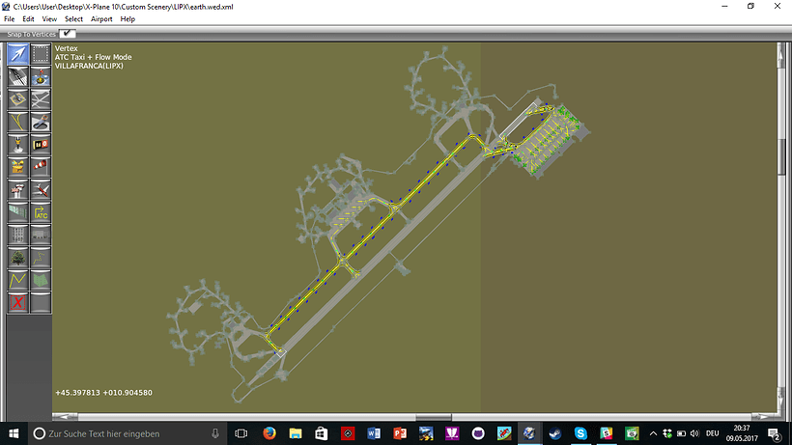Viewport: 792px width, 445px height.
Task: Choose the Runway creation tool
Action: pyautogui.click(x=17, y=76)
